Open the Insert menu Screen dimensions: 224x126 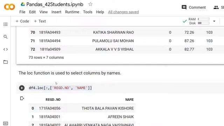[x=56, y=12]
